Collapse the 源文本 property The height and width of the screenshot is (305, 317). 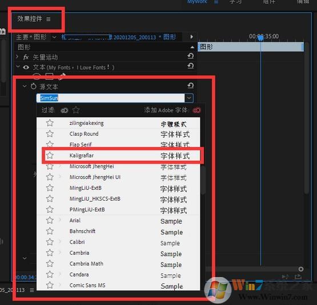25,86
